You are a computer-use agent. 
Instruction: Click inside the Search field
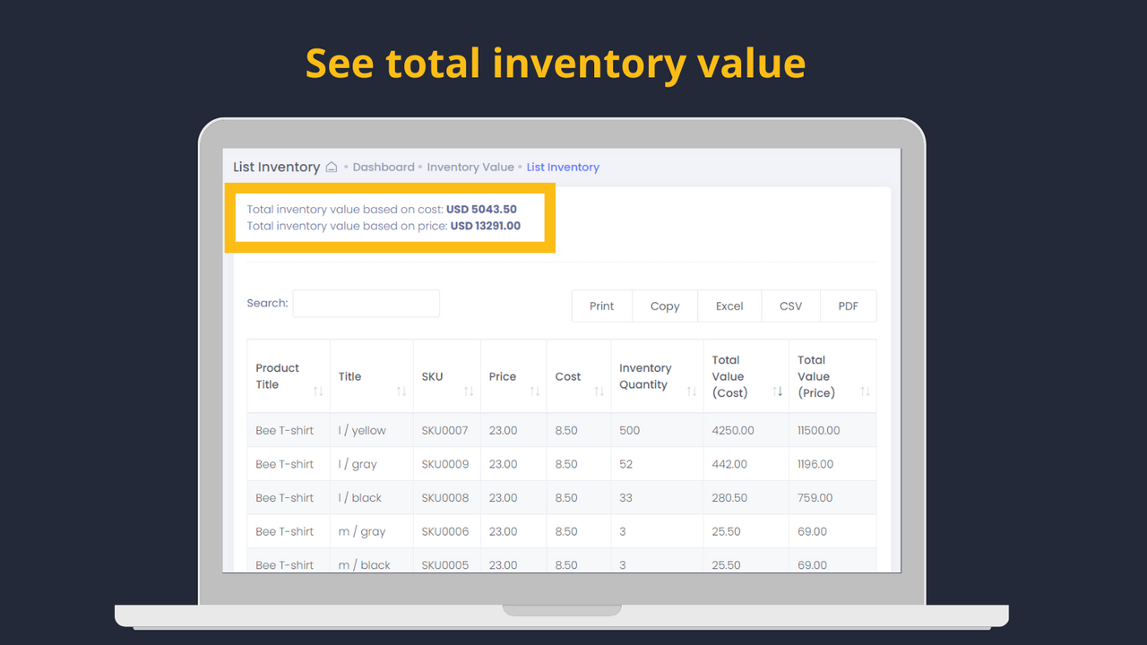(x=366, y=303)
